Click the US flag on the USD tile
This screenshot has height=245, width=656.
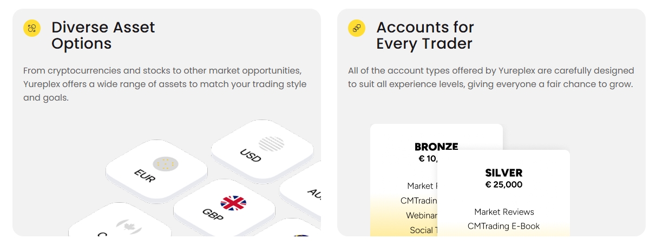[271, 143]
